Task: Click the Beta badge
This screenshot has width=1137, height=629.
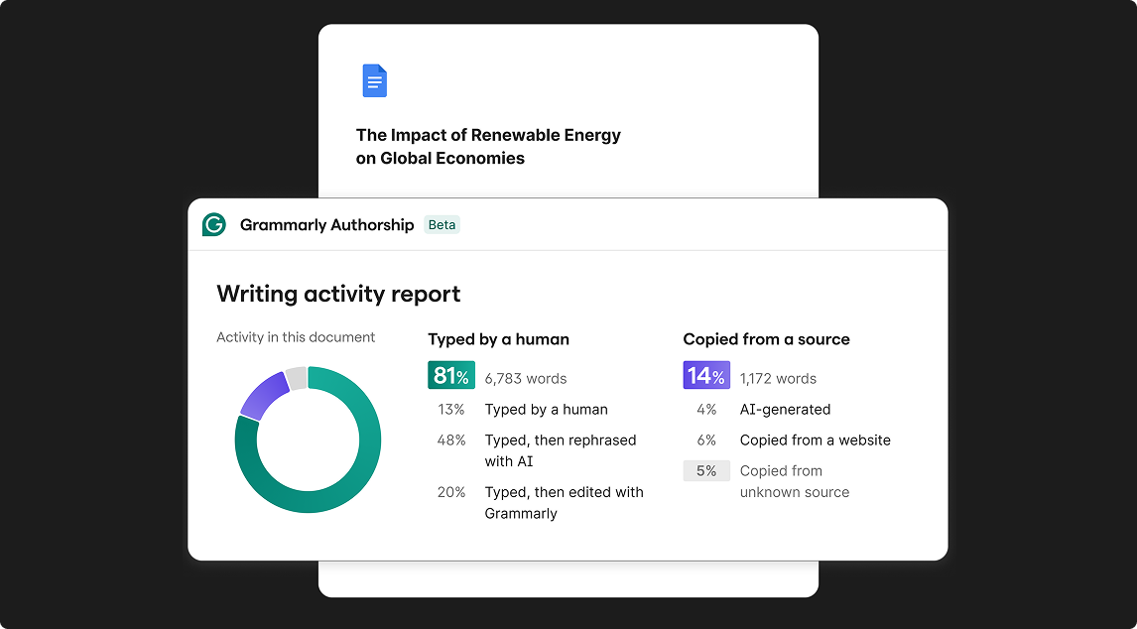Action: pyautogui.click(x=442, y=225)
